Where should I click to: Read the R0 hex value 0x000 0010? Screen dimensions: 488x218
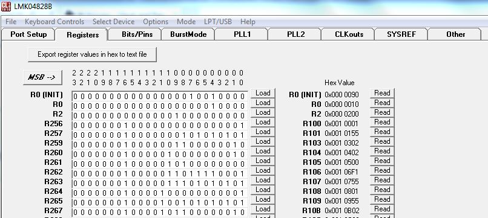coord(382,103)
